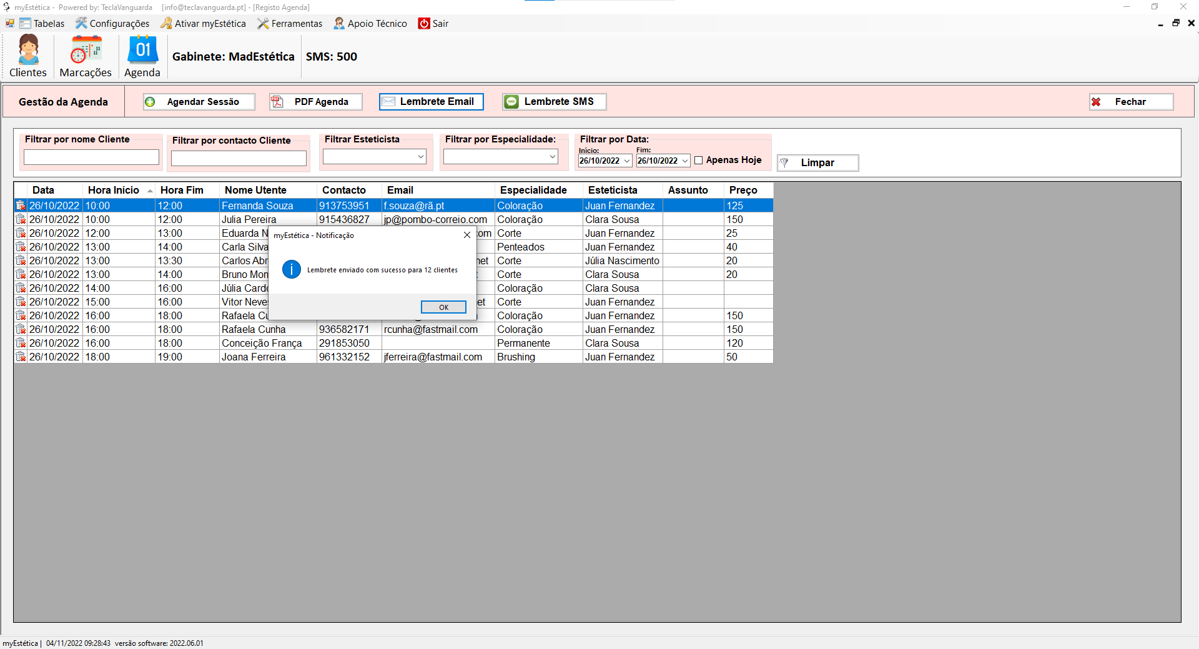Clear filters with the Limpar button
The height and width of the screenshot is (649, 1199).
click(x=817, y=163)
